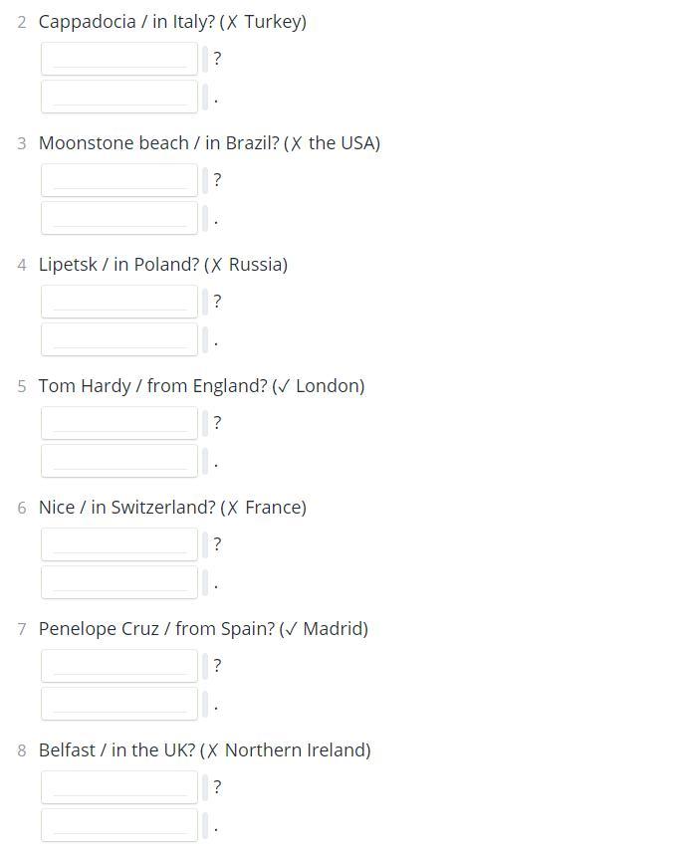Viewport: 687px width, 852px height.
Task: Click the Moonstone beach question input field
Action: 119,180
